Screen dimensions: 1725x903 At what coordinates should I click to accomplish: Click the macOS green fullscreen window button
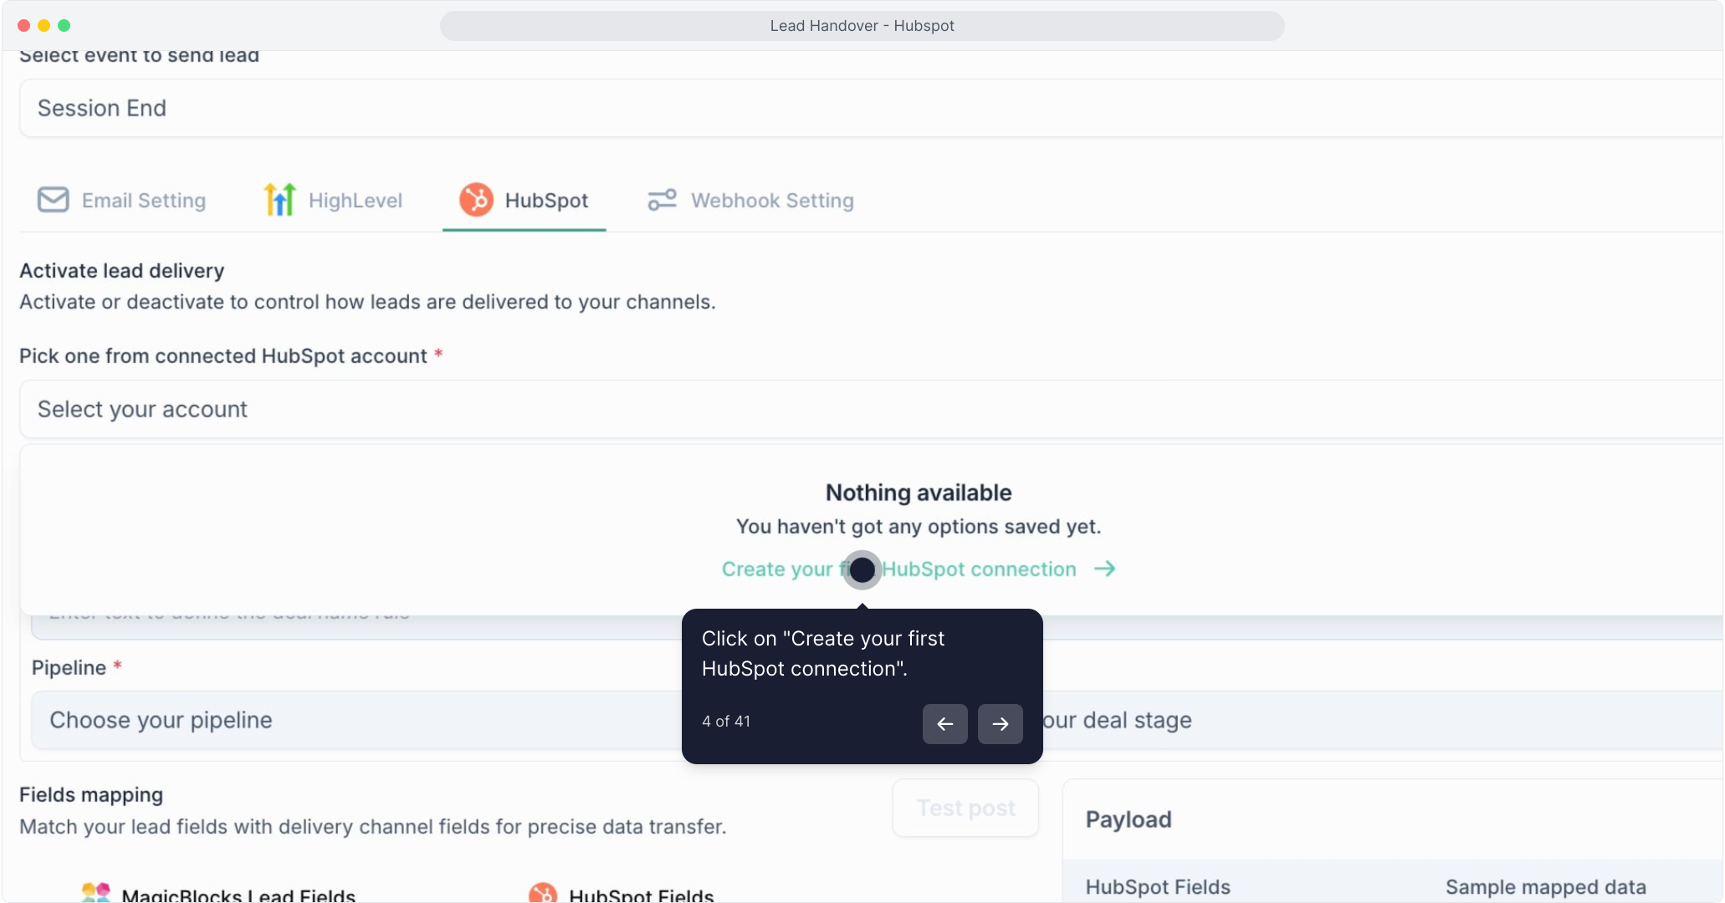[x=64, y=26]
